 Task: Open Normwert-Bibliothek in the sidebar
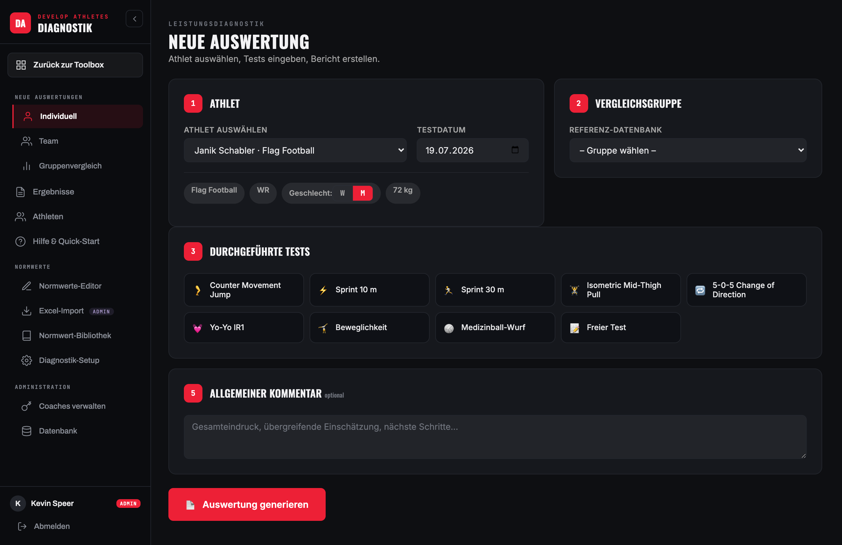77,335
